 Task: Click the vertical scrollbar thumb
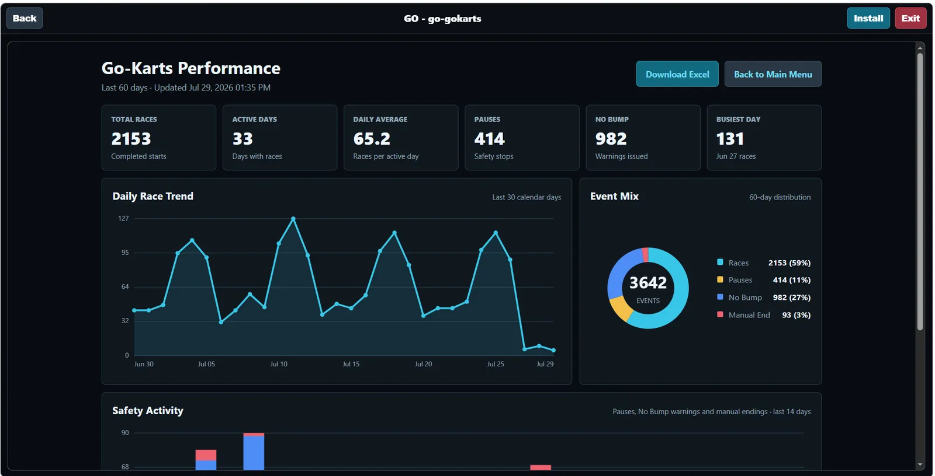click(920, 191)
